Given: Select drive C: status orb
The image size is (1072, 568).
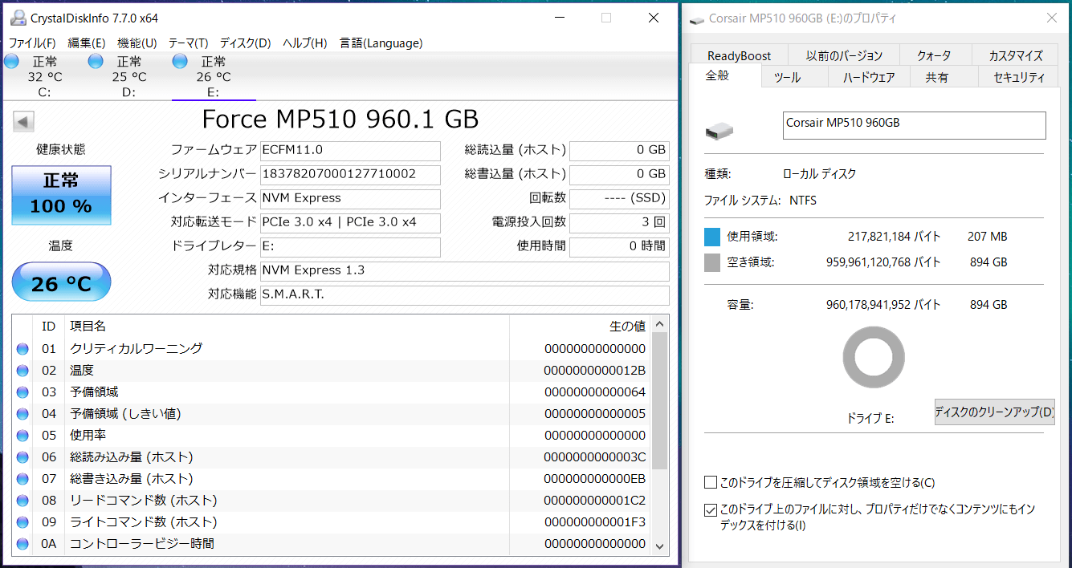Looking at the screenshot, I should 11,62.
